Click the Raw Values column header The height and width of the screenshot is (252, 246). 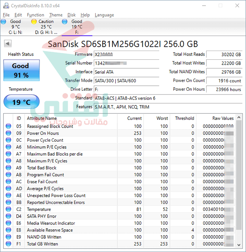216,118
